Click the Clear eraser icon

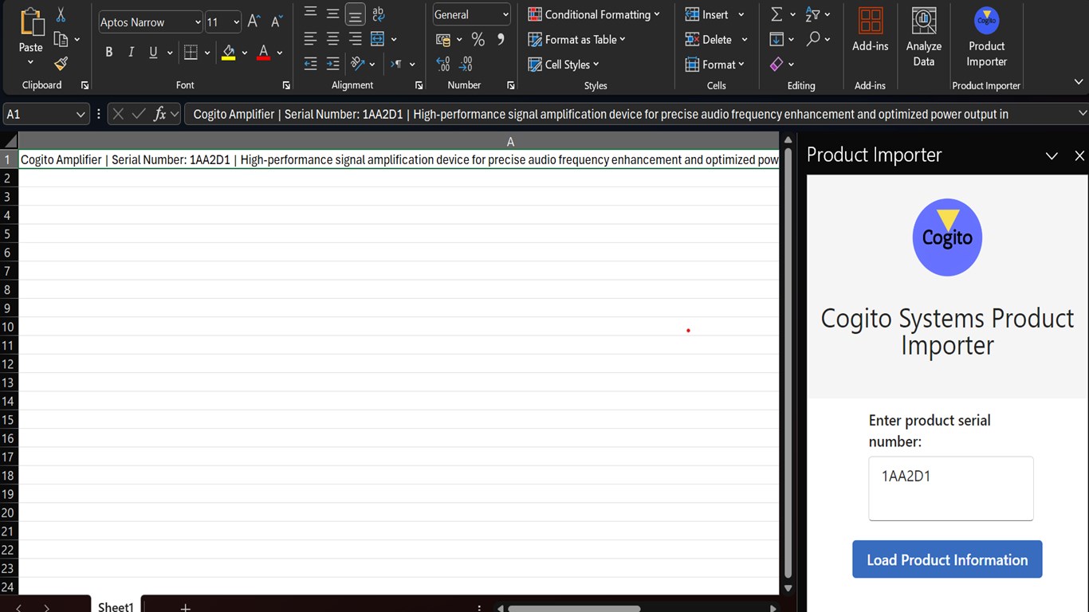[776, 64]
